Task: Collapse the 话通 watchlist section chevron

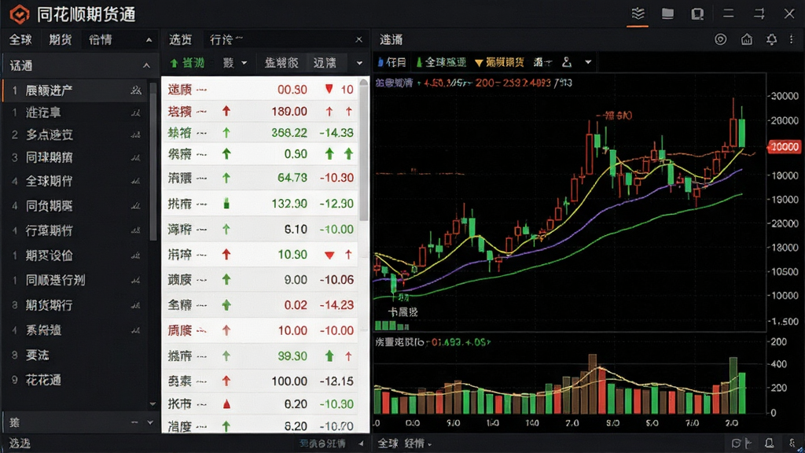Action: tap(146, 65)
